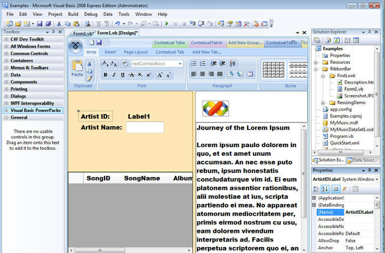Click the Grow Font icon
The image size is (385, 253).
[x=159, y=75]
